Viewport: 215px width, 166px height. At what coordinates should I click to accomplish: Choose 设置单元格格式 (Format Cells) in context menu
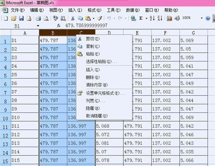coord(104,93)
